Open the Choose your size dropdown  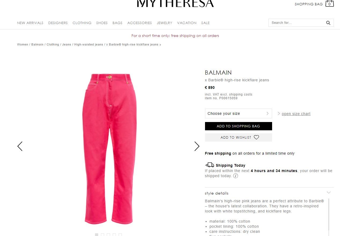238,113
